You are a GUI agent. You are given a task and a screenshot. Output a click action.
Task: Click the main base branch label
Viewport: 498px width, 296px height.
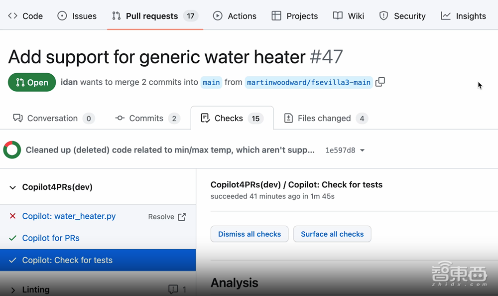tap(211, 82)
